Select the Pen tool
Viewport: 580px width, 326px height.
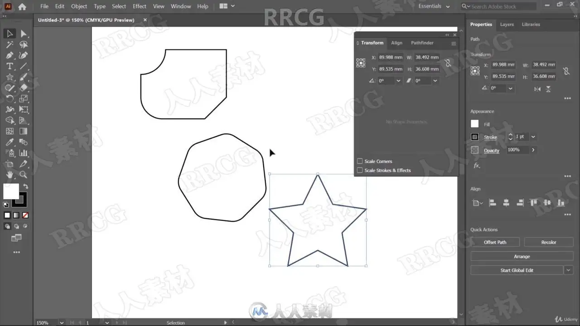click(x=10, y=55)
